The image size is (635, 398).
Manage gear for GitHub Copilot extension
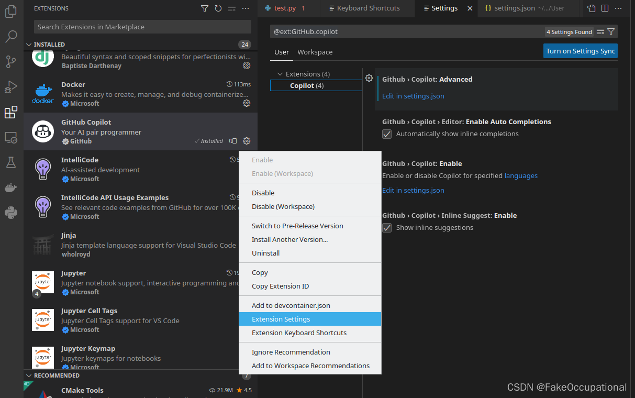click(247, 141)
